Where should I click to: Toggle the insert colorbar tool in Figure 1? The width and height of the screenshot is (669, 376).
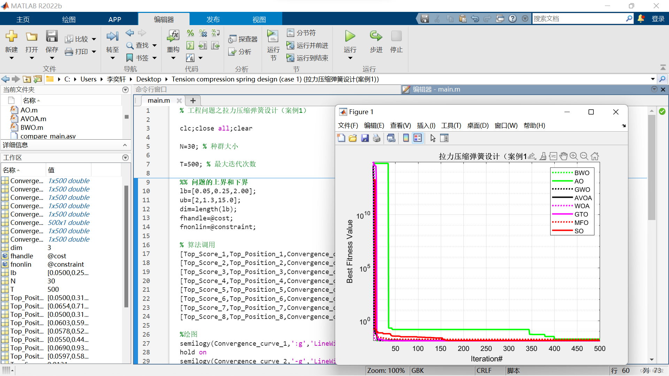406,138
